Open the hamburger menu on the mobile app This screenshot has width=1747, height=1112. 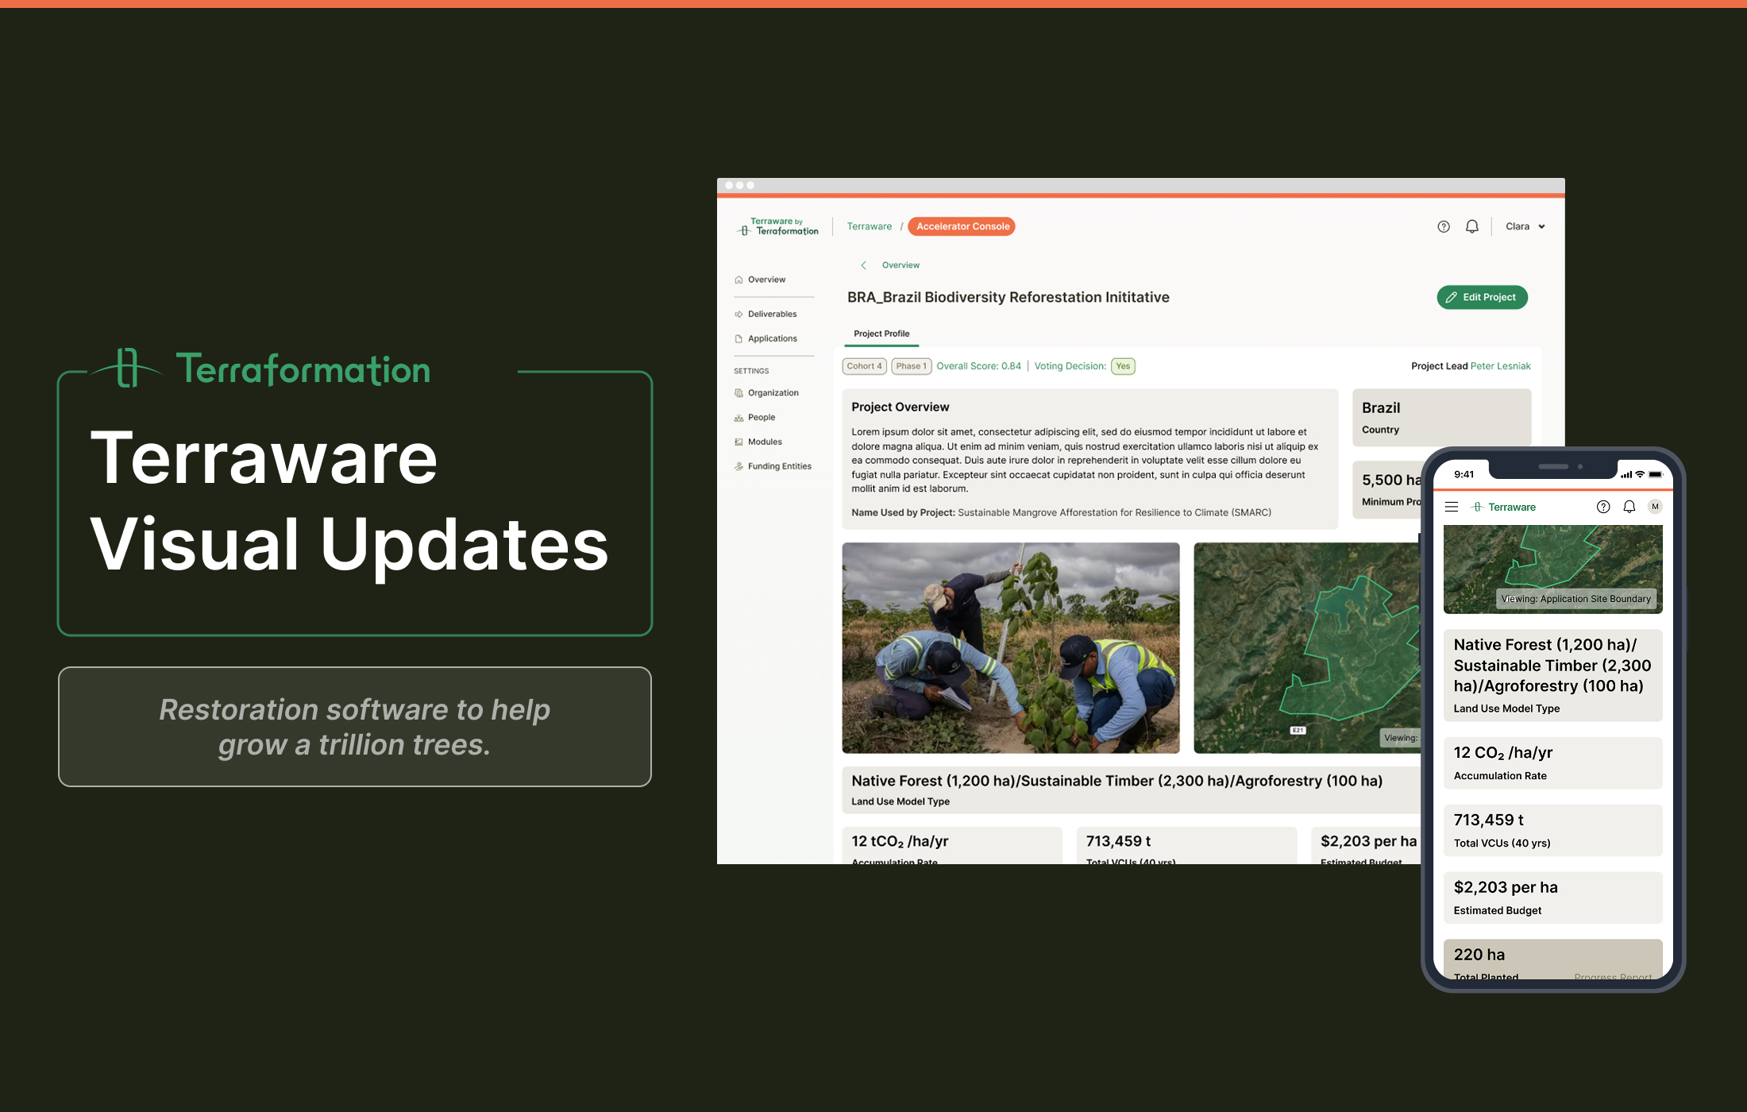(x=1451, y=506)
